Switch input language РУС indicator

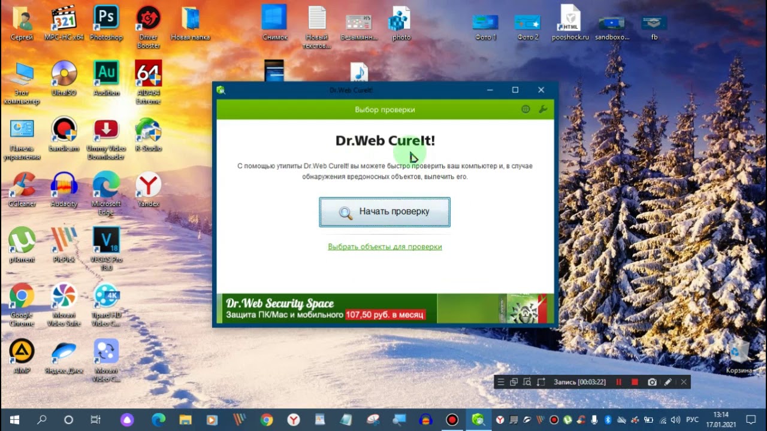pyautogui.click(x=692, y=420)
